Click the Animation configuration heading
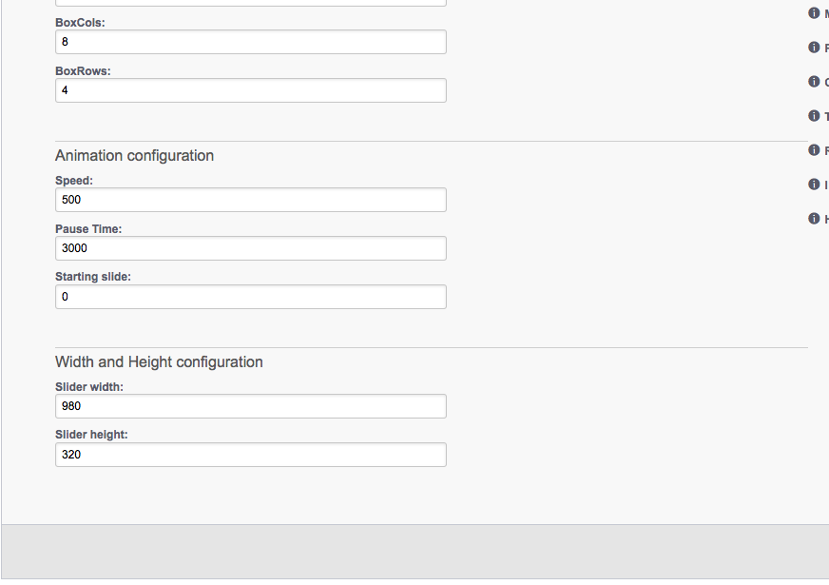 coord(134,155)
